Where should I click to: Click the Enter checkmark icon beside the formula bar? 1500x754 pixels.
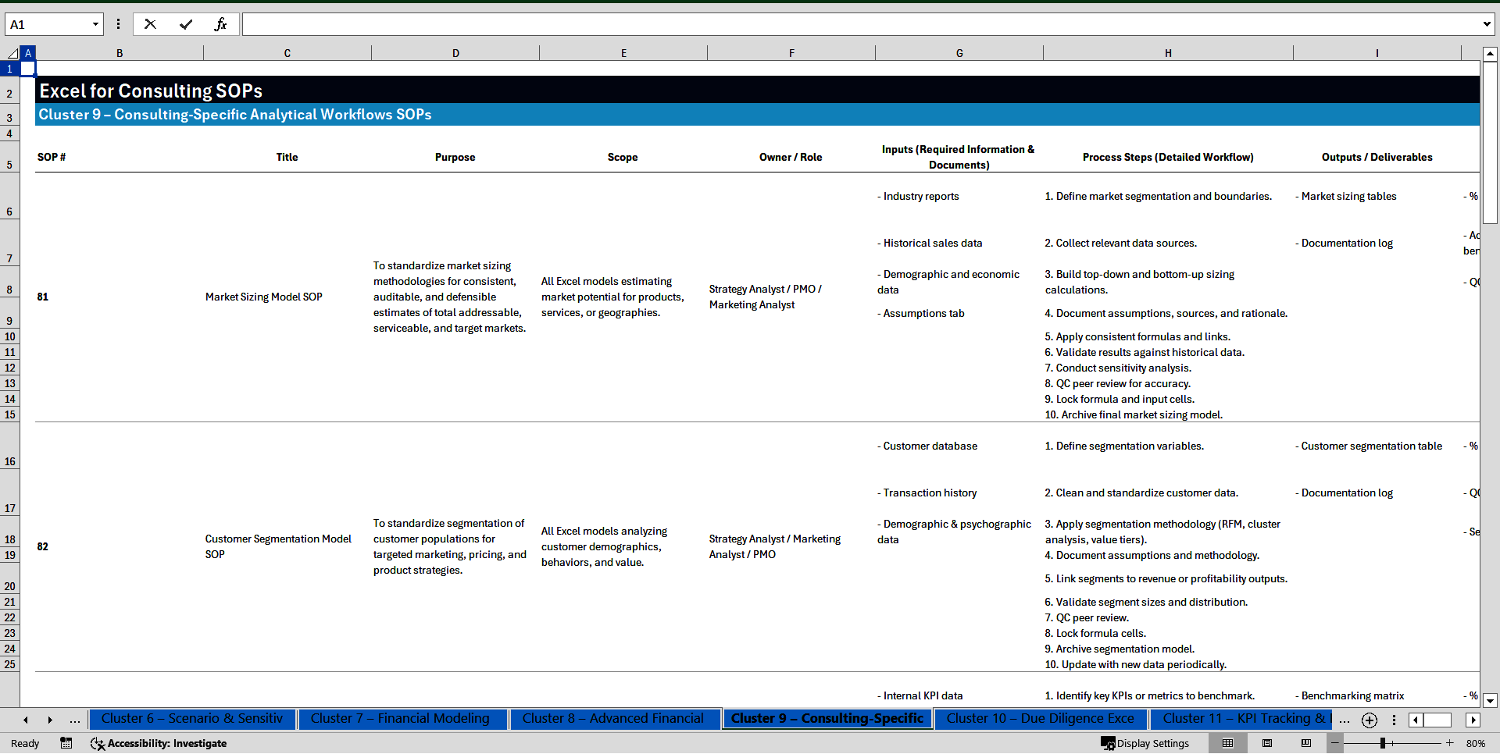pos(186,24)
